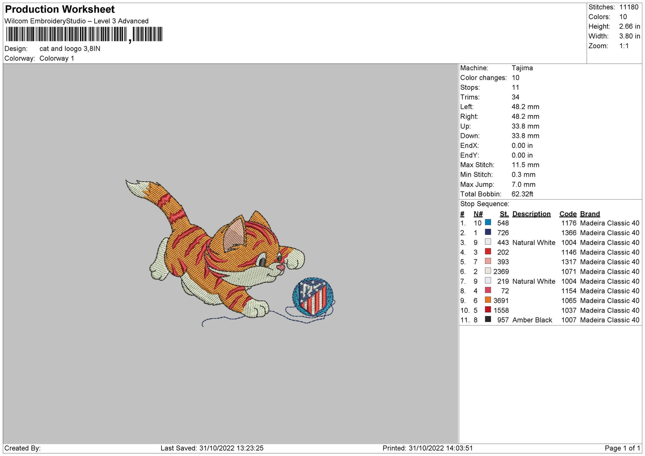The image size is (645, 456).
Task: Click stitch count 2369 in row 6
Action: point(501,272)
